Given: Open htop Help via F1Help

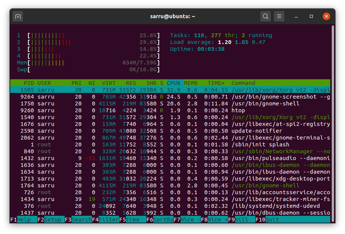Looking at the screenshot, I should [21, 219].
